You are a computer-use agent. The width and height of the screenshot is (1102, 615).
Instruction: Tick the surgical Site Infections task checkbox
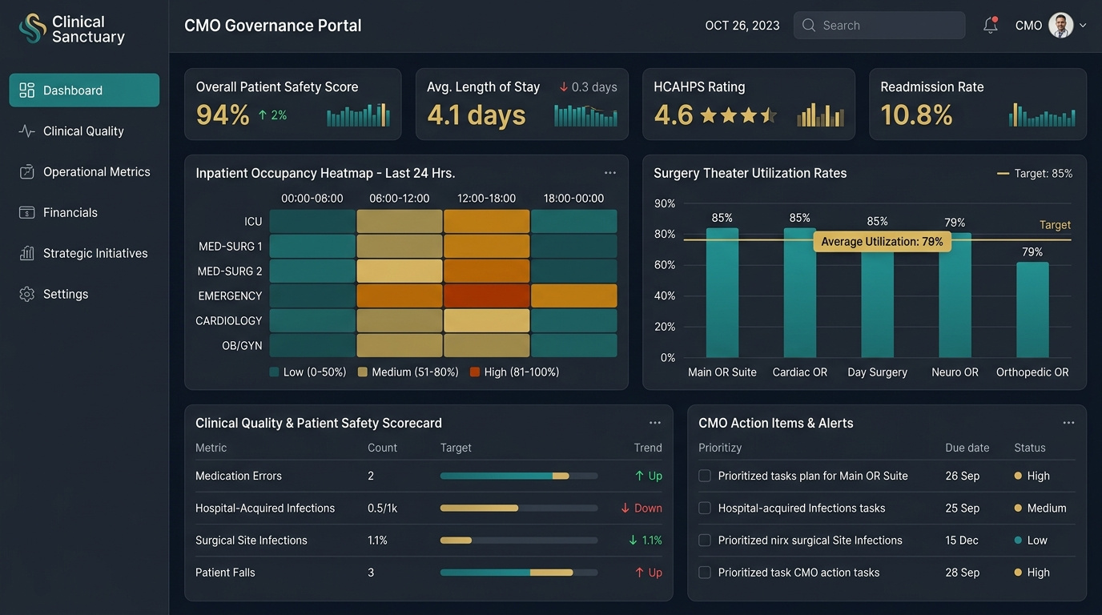pos(705,541)
